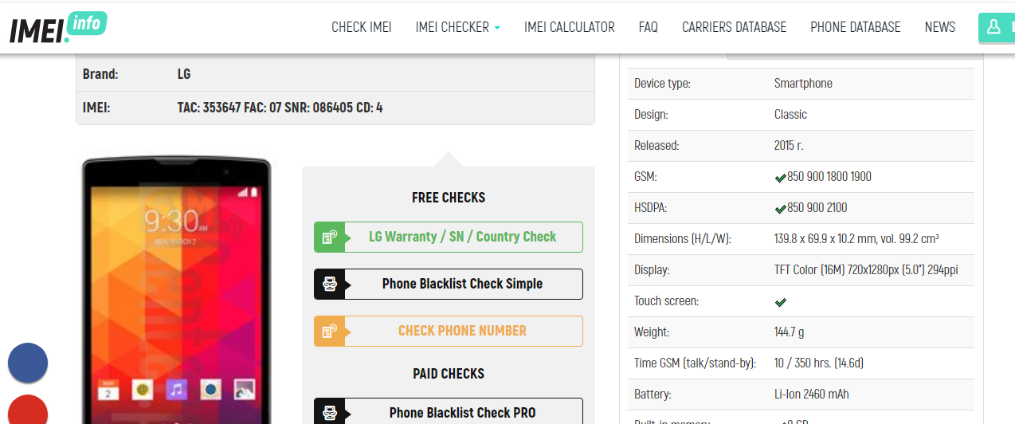
Task: Open the FAQ page
Action: point(648,27)
